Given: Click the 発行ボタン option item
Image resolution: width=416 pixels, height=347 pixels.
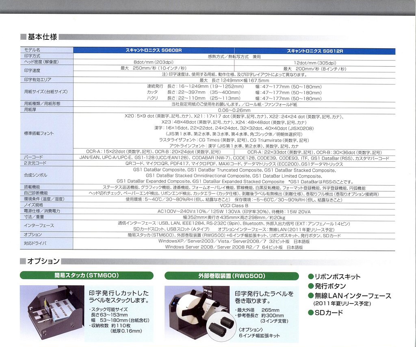Looking at the screenshot, I should 327,286.
